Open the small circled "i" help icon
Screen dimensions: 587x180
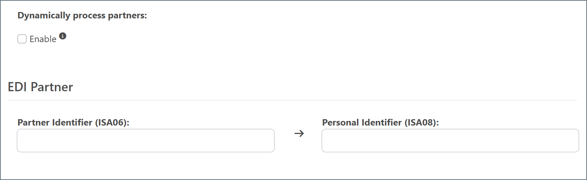63,36
